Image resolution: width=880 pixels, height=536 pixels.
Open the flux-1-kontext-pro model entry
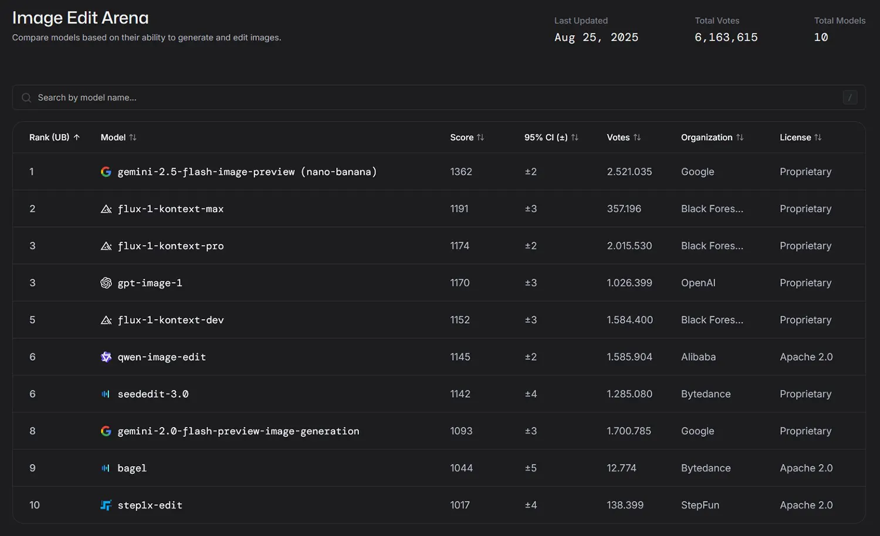pyautogui.click(x=170, y=246)
